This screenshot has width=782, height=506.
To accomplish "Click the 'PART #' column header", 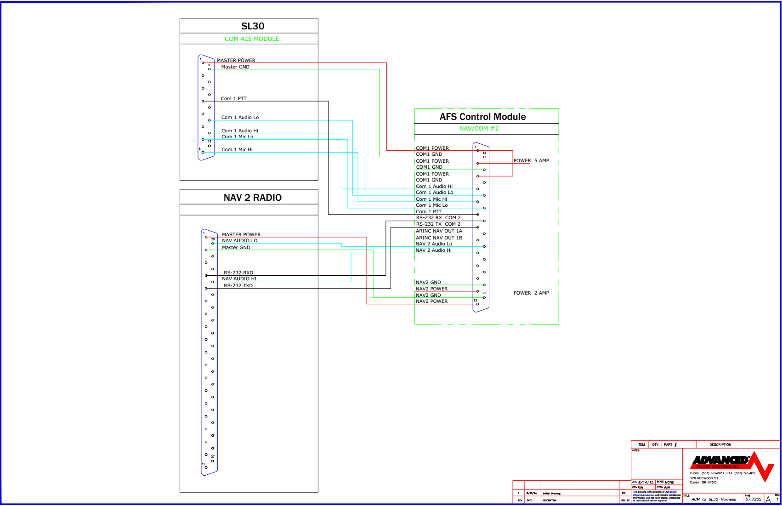I will coord(670,444).
